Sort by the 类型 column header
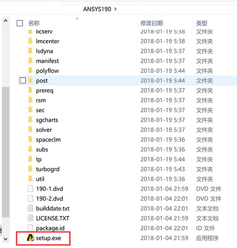The width and height of the screenshot is (237, 248). coord(201,23)
